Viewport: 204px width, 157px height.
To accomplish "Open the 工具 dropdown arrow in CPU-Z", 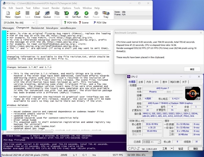I will point(172,149).
